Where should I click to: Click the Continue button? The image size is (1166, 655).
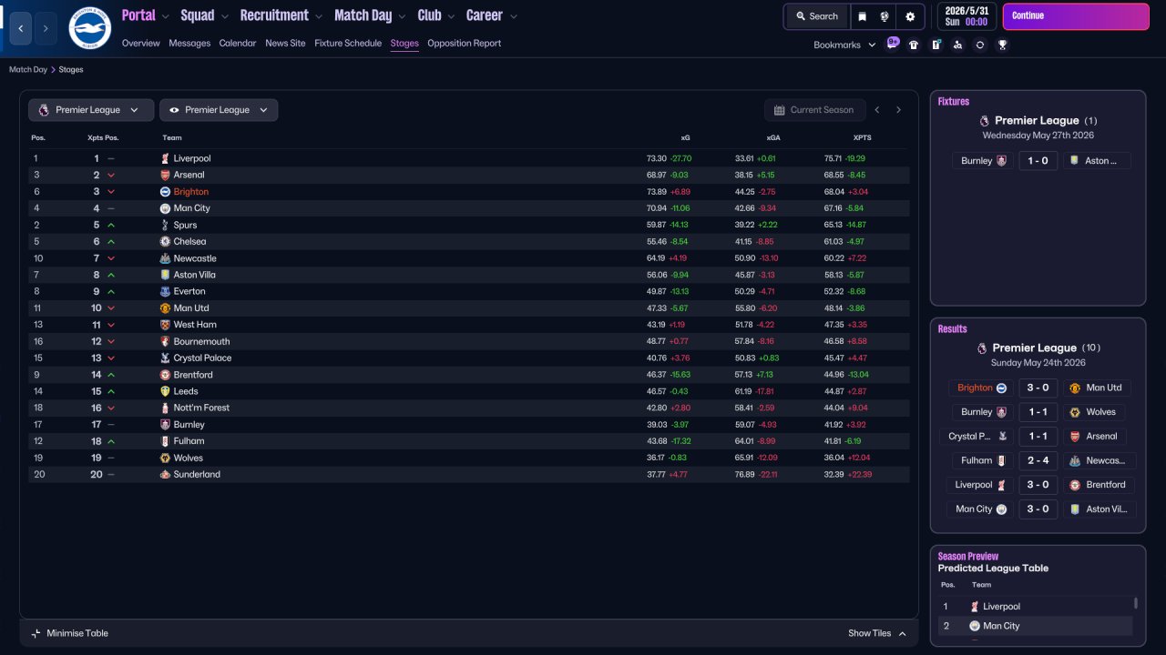point(1077,16)
